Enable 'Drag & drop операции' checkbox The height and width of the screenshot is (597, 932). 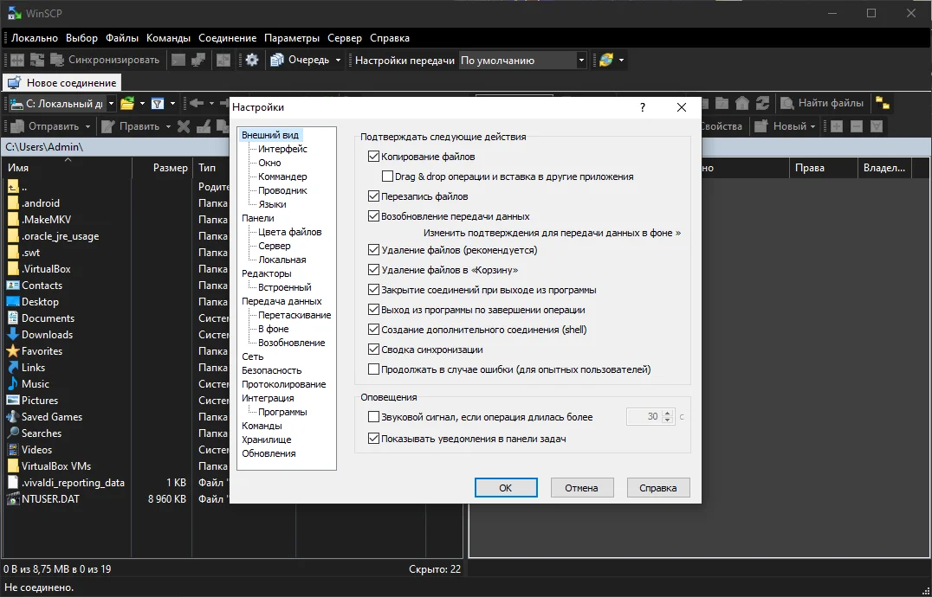(387, 177)
